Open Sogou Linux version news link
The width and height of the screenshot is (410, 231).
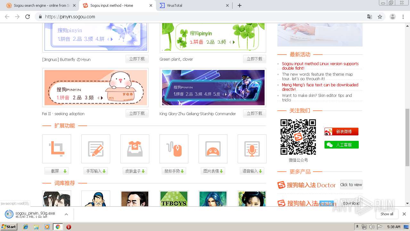[320, 66]
